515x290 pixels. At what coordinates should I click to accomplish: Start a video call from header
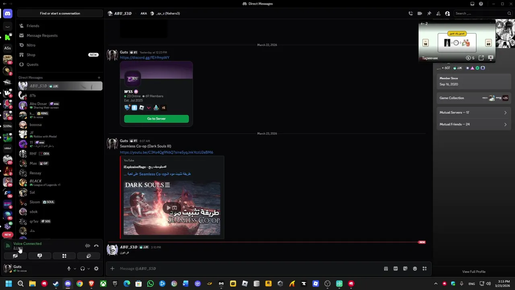point(420,13)
